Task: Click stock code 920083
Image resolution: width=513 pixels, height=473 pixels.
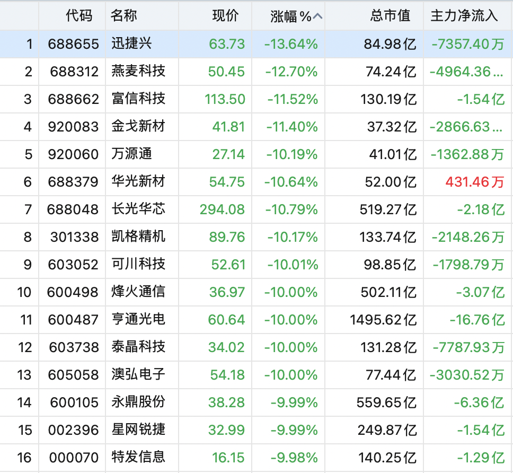Action: click(x=73, y=127)
